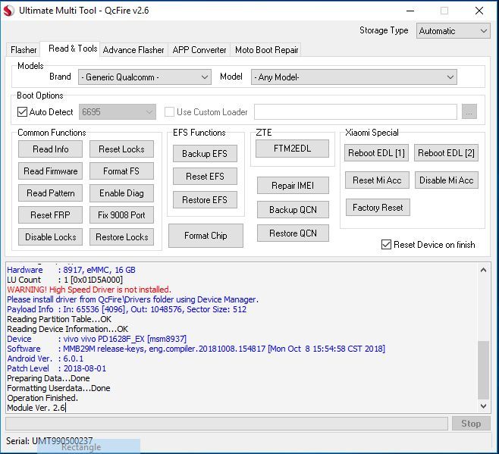Click the Xiaomi Factory Reset button
499x454 pixels.
pos(378,208)
